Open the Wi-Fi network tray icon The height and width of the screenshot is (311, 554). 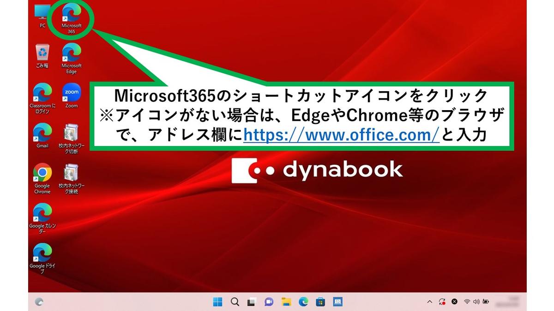tap(467, 302)
